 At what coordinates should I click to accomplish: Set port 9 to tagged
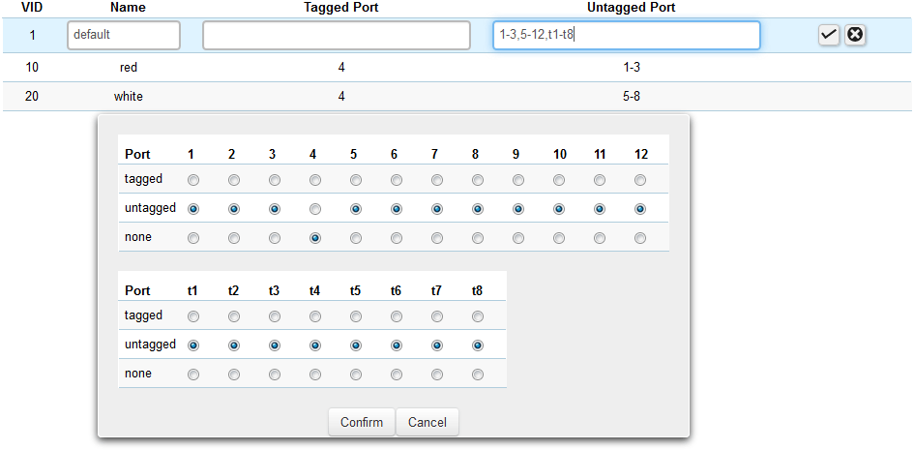coord(518,180)
